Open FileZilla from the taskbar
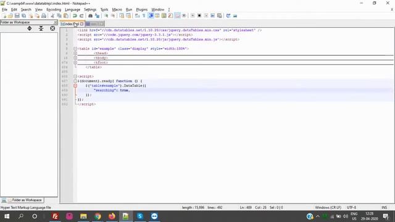The image size is (395, 222). pyautogui.click(x=55, y=216)
